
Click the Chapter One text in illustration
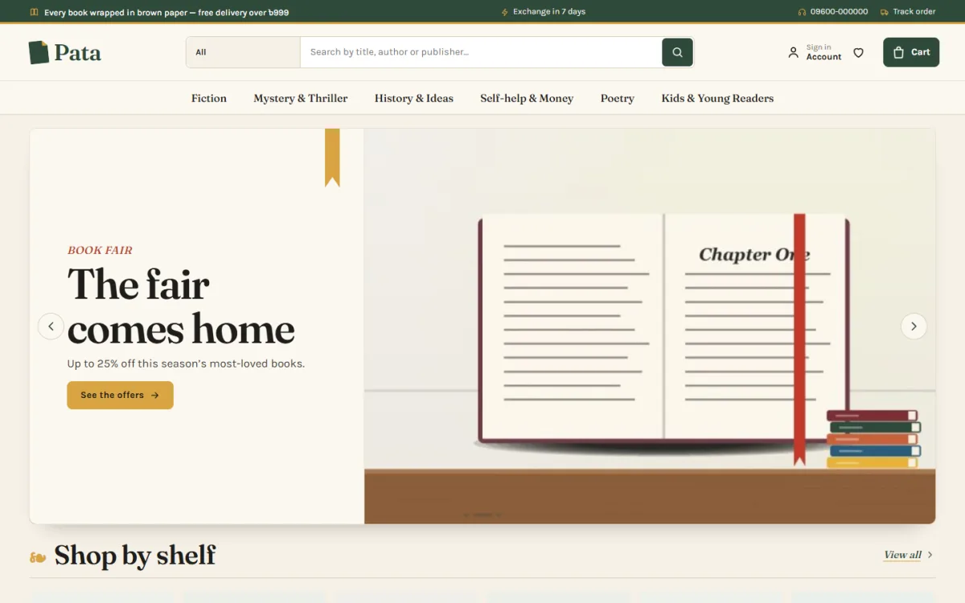[754, 255]
